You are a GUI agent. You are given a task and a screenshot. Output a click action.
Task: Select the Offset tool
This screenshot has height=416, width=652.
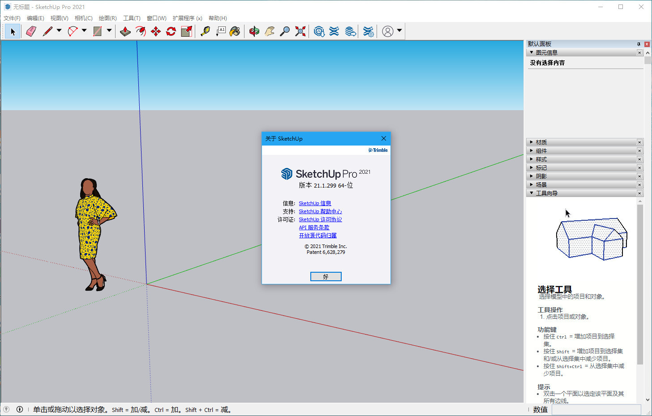click(x=141, y=31)
